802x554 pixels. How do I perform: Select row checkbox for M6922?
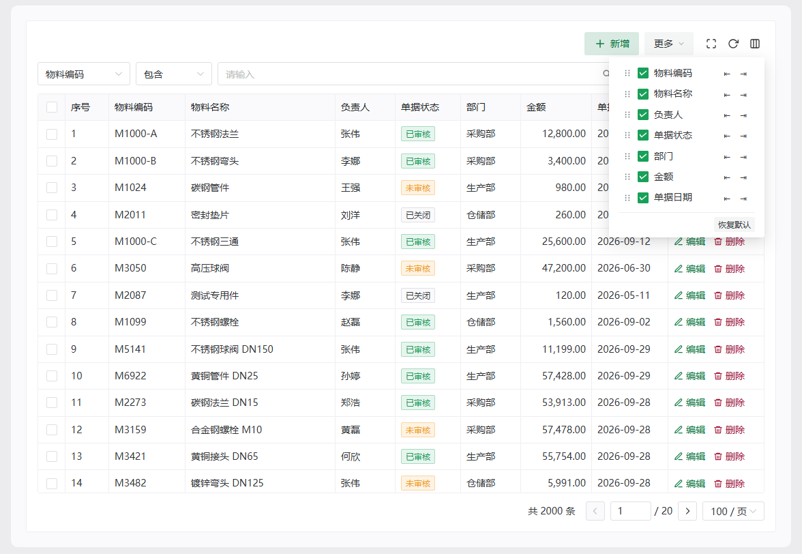52,376
